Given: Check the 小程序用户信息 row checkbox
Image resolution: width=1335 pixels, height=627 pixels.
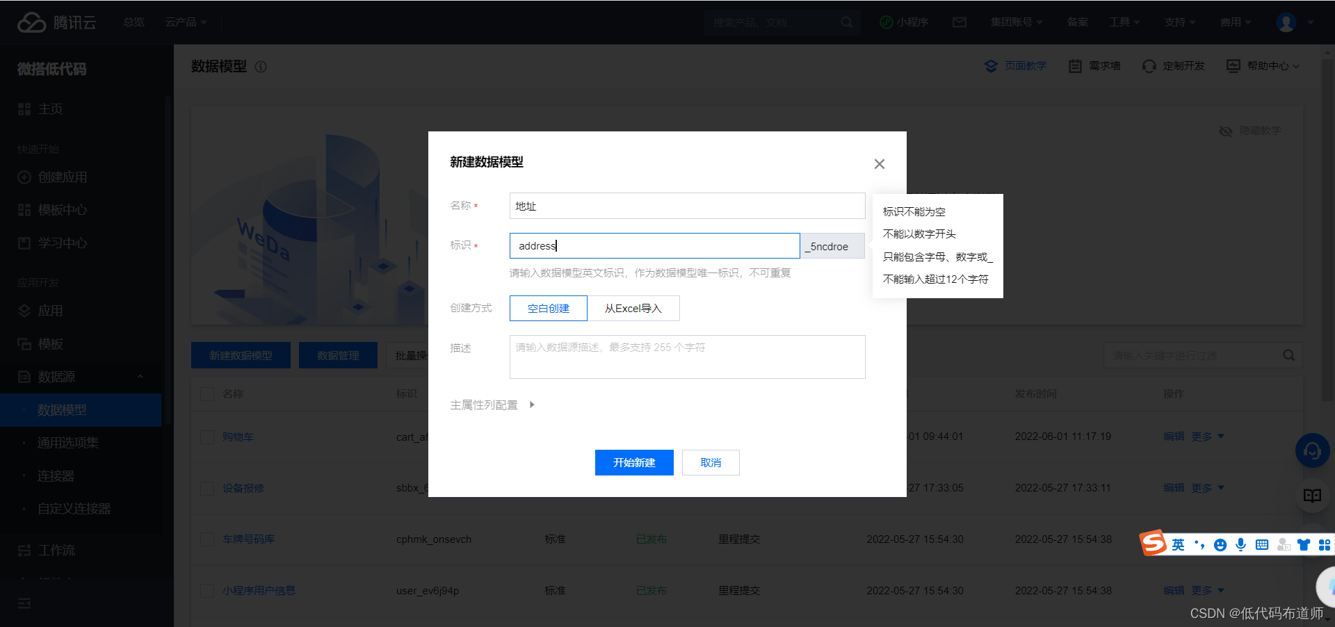Looking at the screenshot, I should [207, 591].
